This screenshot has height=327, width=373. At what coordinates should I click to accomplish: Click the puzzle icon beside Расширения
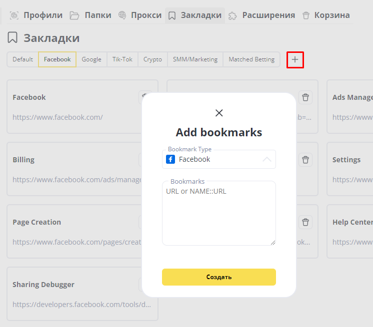coord(232,16)
